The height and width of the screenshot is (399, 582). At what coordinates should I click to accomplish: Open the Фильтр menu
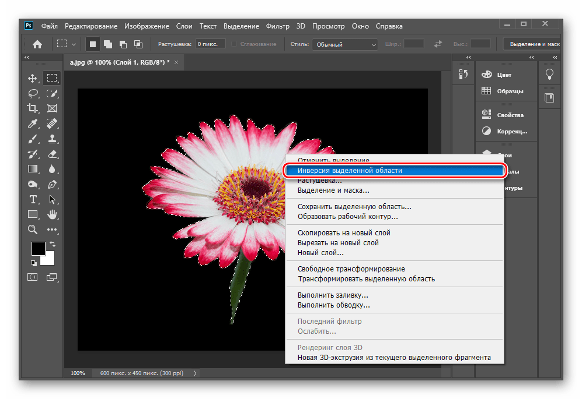click(277, 26)
